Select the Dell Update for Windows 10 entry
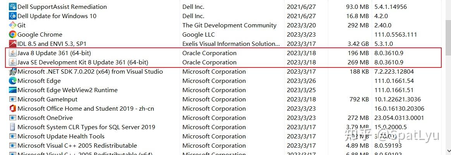This screenshot has height=155, width=451. (x=57, y=16)
